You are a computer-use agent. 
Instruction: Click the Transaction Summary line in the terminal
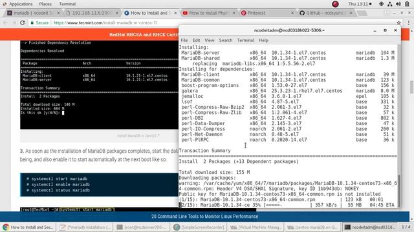pyautogui.click(x=204, y=151)
